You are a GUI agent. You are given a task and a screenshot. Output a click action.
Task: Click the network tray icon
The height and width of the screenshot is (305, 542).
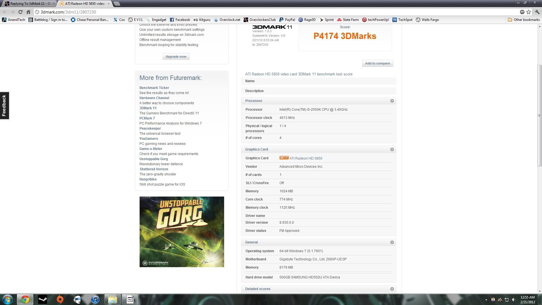click(507, 300)
